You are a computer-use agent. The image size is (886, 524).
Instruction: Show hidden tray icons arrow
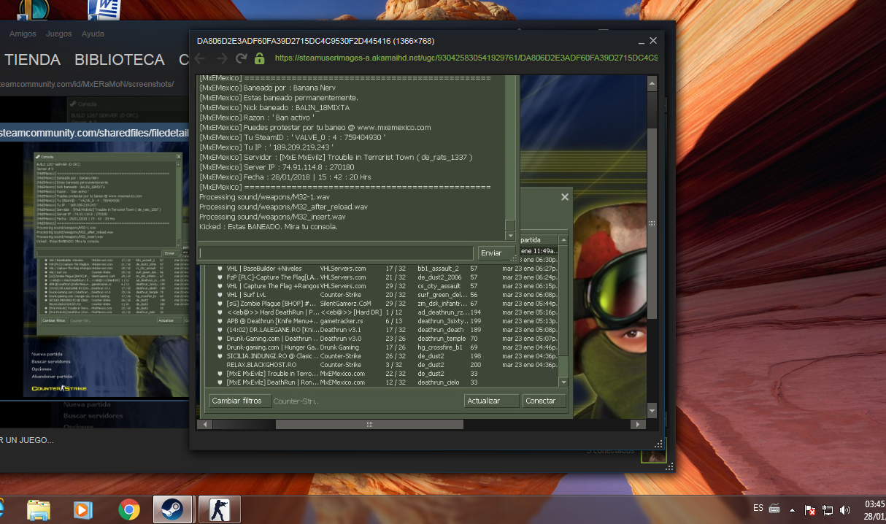point(794,509)
